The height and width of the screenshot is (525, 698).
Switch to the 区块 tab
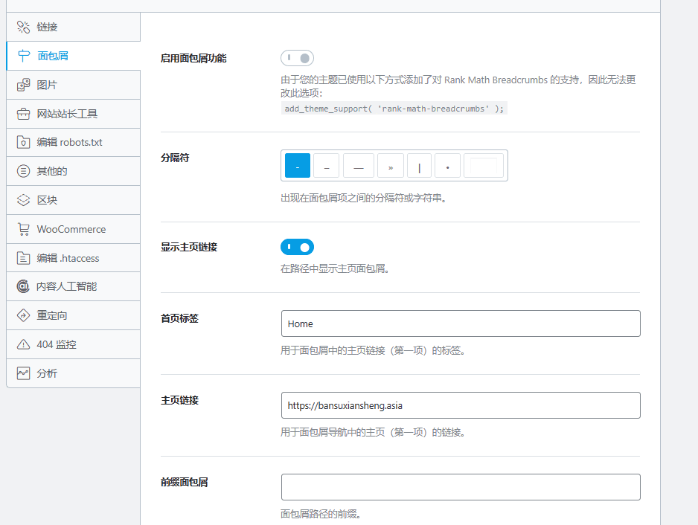pyautogui.click(x=74, y=200)
